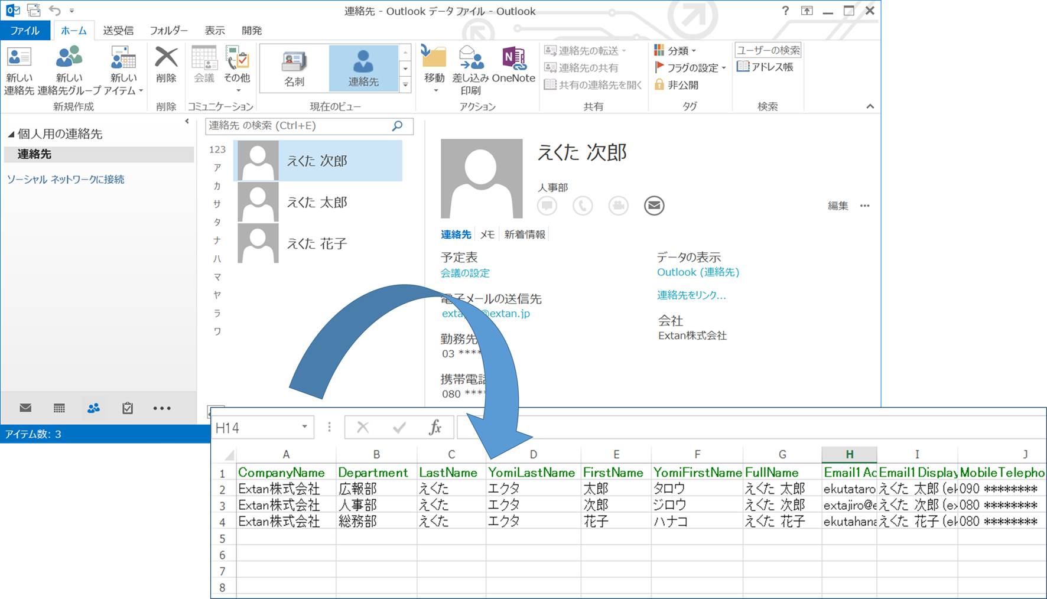1047x599 pixels.
Task: Open その他 communication options
Action: click(x=237, y=70)
